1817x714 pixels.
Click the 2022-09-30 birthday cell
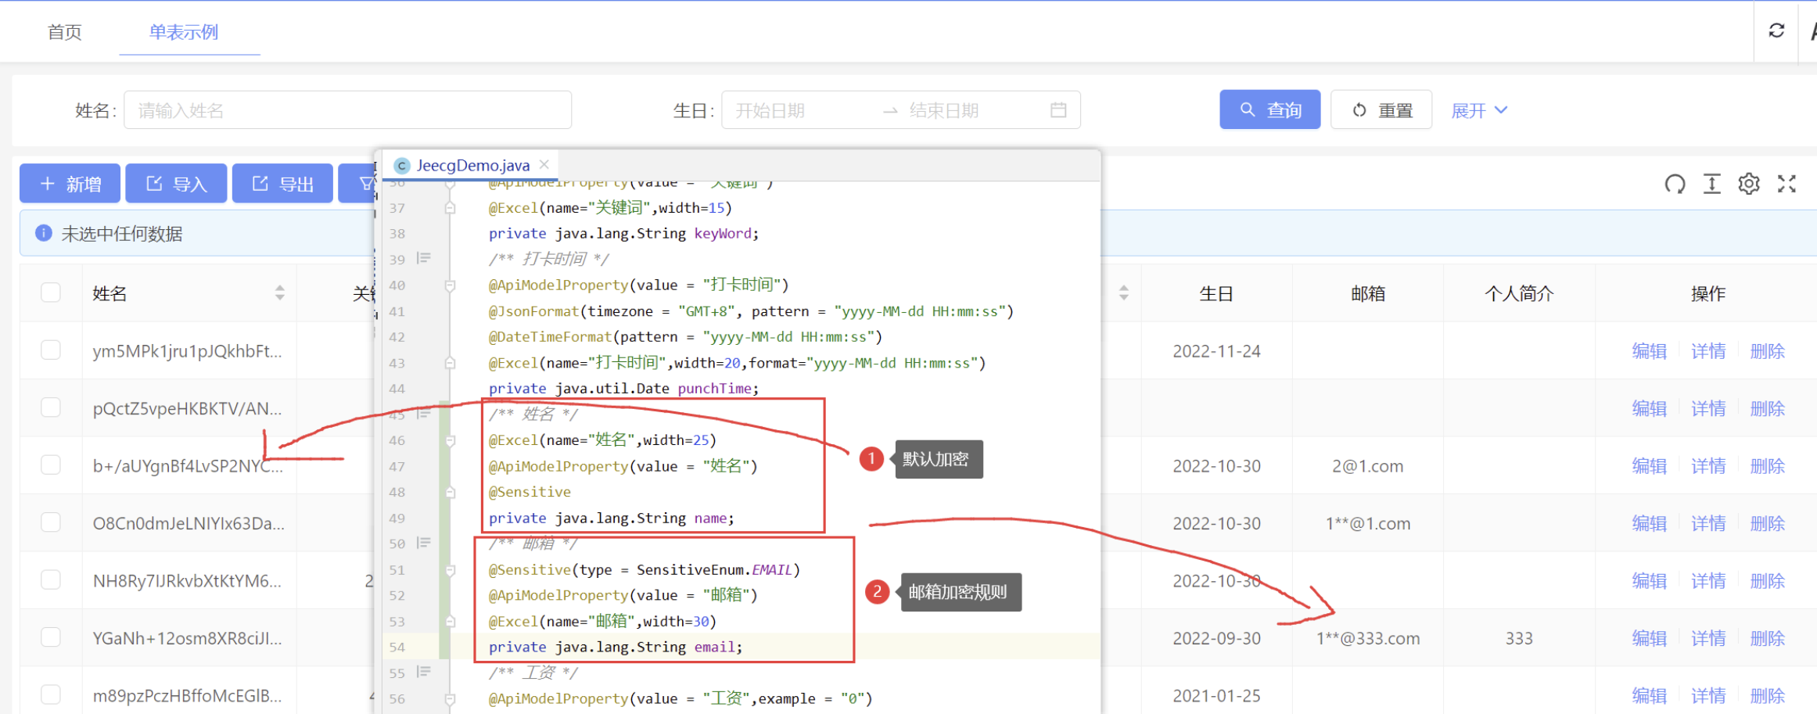1217,639
